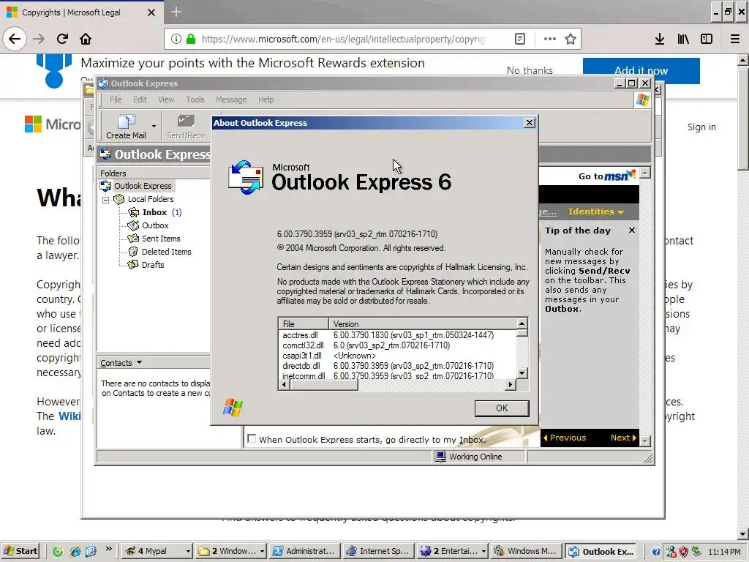Toggle browser sidebar icon
749x562 pixels.
pyautogui.click(x=707, y=39)
